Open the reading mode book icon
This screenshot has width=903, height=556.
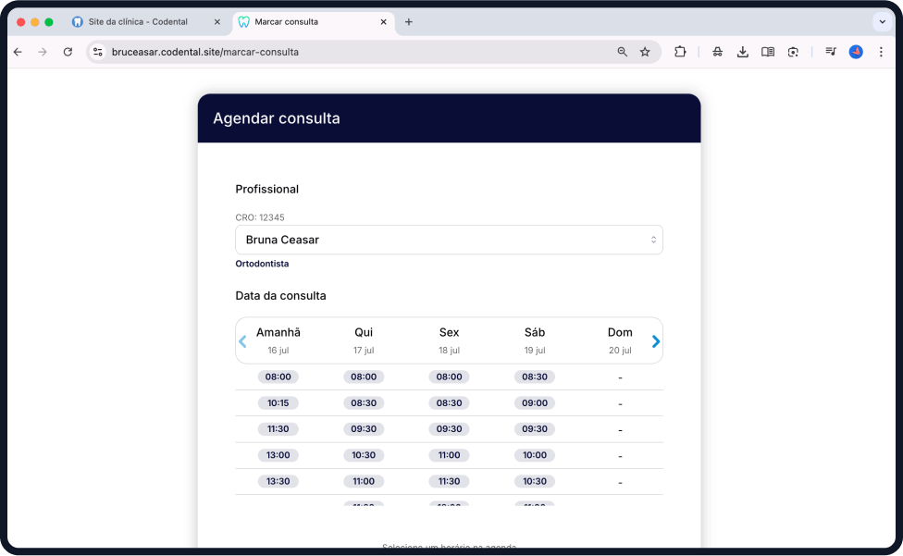tap(767, 52)
